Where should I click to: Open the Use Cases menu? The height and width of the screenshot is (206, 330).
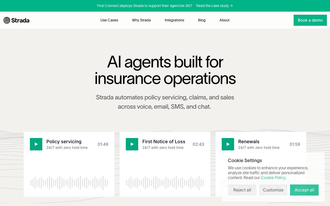click(x=109, y=20)
